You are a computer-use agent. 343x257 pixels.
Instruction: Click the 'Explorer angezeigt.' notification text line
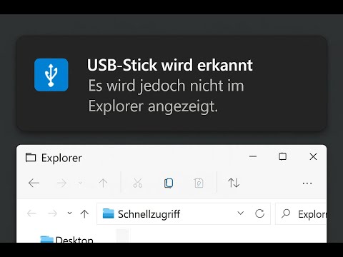tap(153, 107)
